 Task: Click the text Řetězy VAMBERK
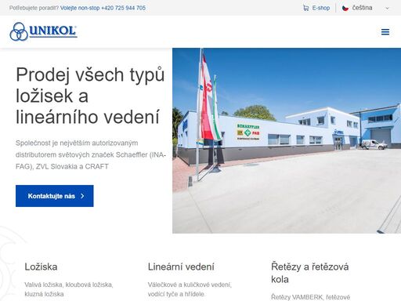310,297
